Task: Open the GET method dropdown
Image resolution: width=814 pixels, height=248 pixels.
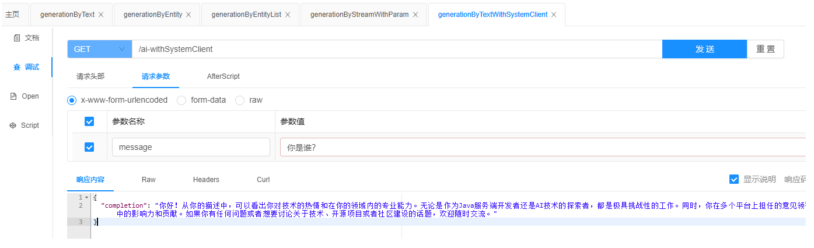Action: 100,49
